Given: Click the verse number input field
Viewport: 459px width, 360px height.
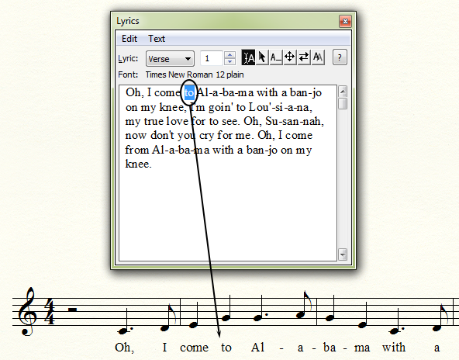Looking at the screenshot, I should pos(212,58).
